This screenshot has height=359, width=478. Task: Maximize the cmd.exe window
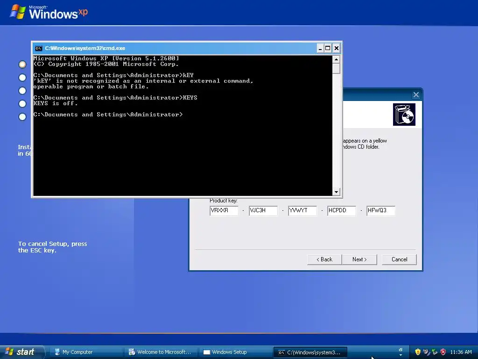[x=328, y=48]
